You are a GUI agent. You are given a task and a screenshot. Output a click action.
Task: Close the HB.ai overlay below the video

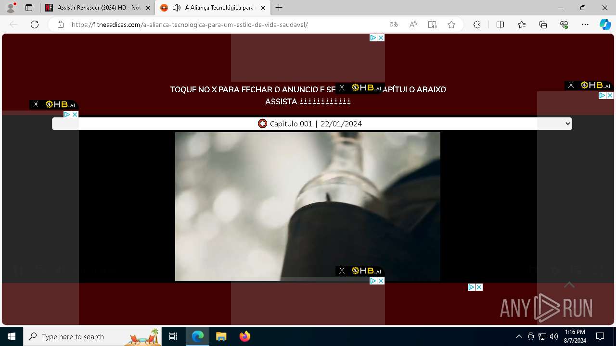coord(342,271)
